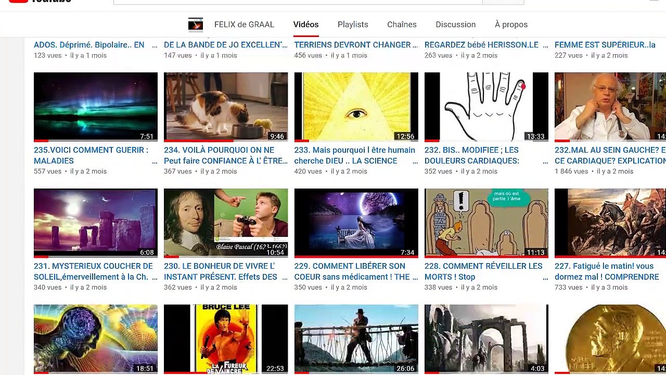Click title '234. VOILÀ POURQUOI ON NE Peut faire CONFIANCE'

(226, 155)
